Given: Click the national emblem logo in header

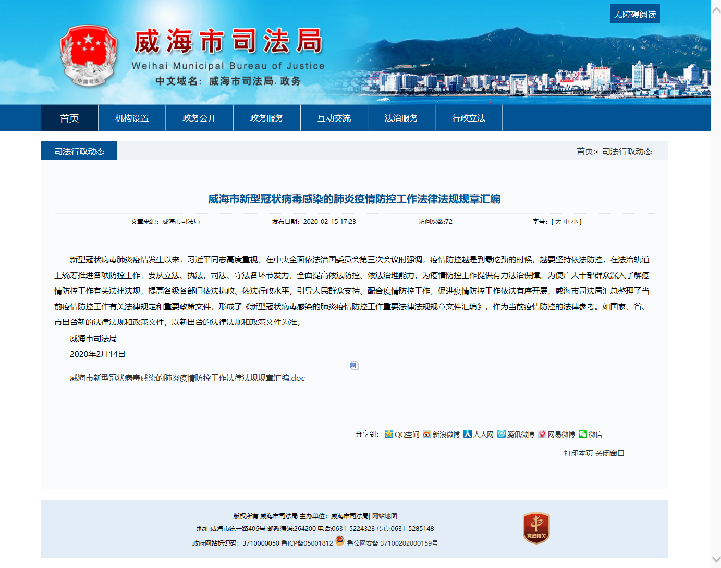Looking at the screenshot, I should (88, 55).
